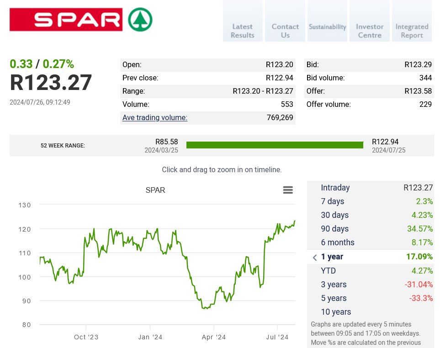This screenshot has width=440, height=348.
Task: Click the Offer price R123.58
Action: click(x=418, y=91)
